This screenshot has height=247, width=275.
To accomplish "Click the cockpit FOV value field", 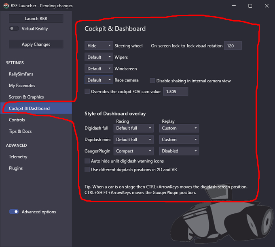I will [176, 92].
